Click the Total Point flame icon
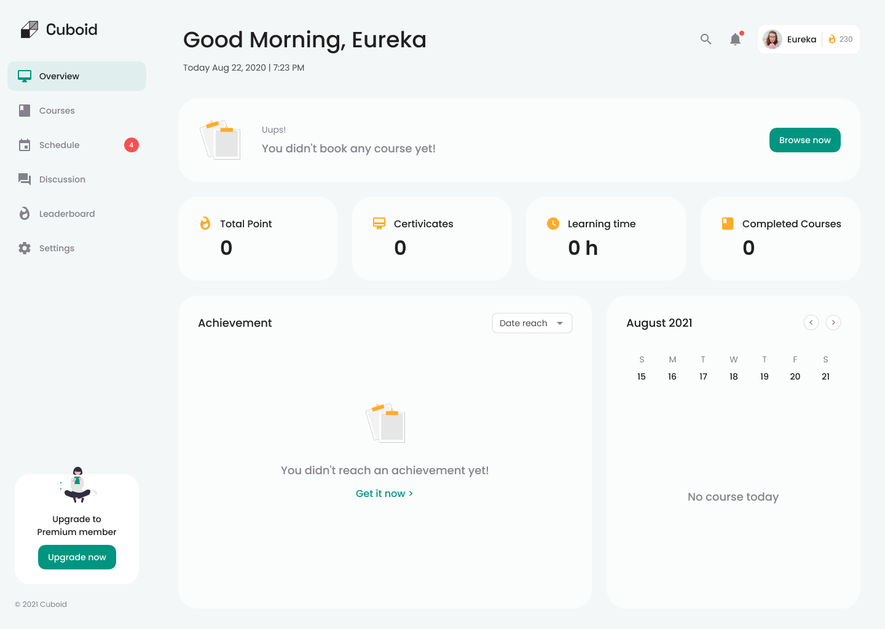 click(205, 224)
